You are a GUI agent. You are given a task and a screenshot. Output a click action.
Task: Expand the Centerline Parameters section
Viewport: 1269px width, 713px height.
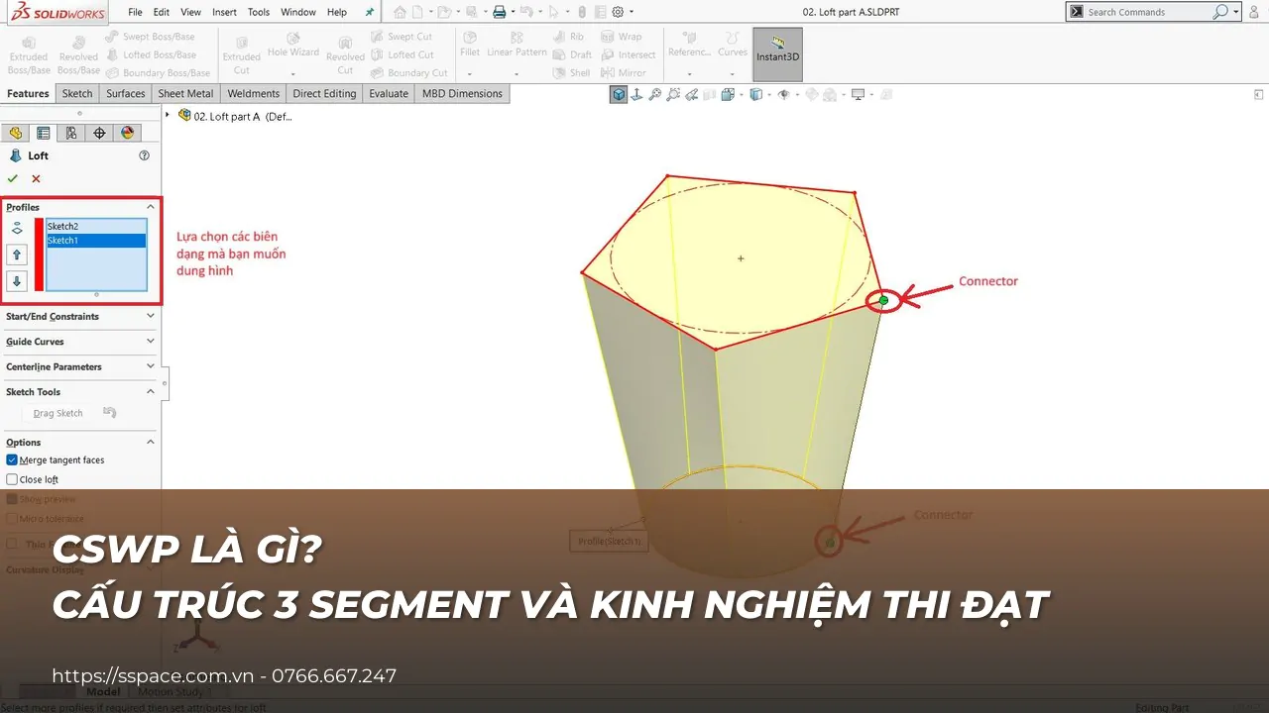[151, 366]
